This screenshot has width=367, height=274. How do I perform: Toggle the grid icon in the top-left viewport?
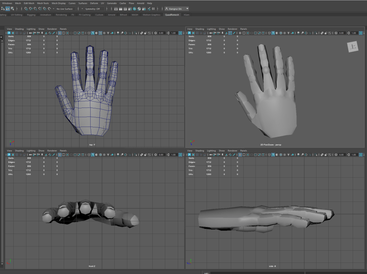(59, 33)
